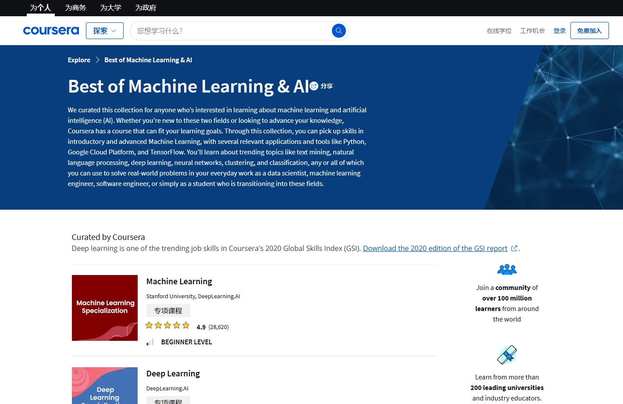Open the Machine Learning Specialization thumbnail
The width and height of the screenshot is (623, 404).
(x=105, y=308)
